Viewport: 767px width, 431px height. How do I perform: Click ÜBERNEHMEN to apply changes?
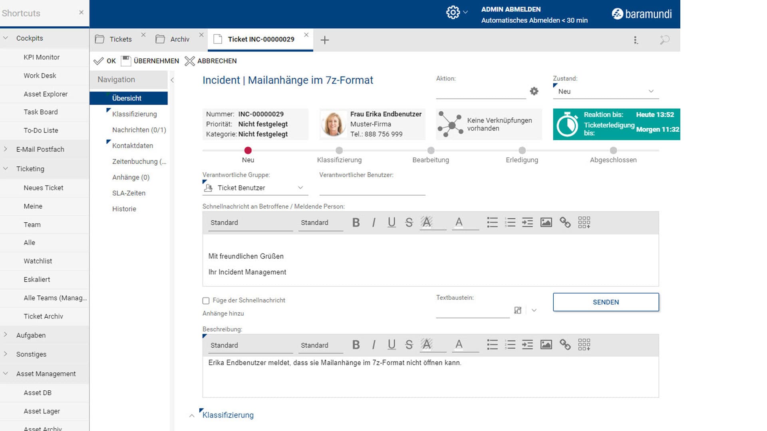[x=151, y=61]
